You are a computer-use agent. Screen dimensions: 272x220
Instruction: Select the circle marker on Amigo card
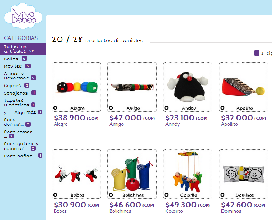tap(111, 108)
